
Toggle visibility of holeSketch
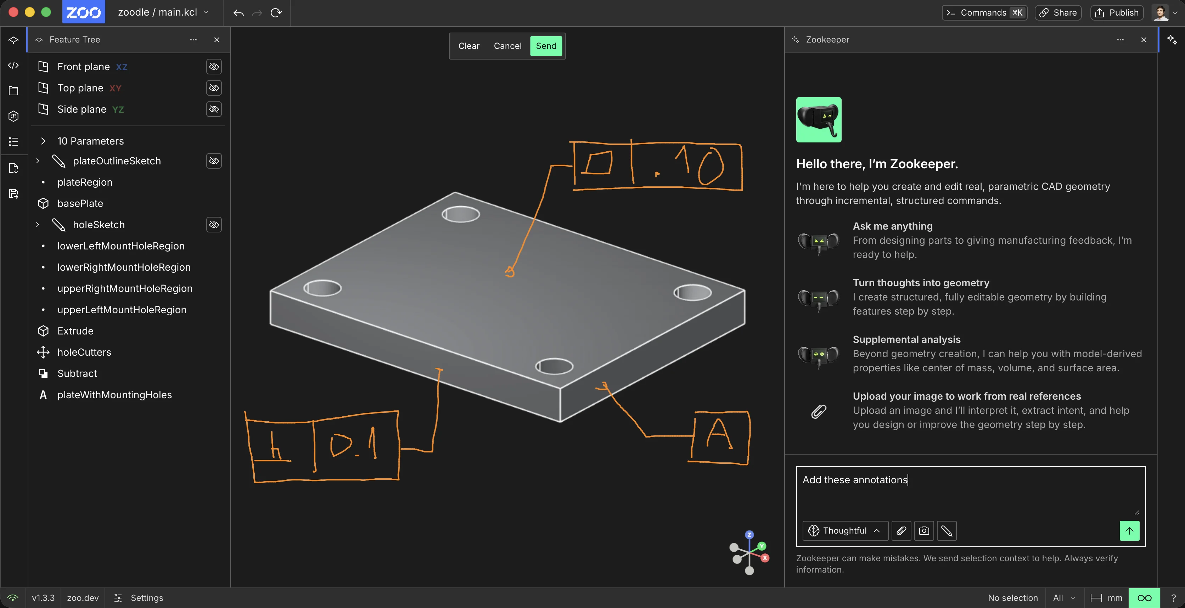(214, 224)
